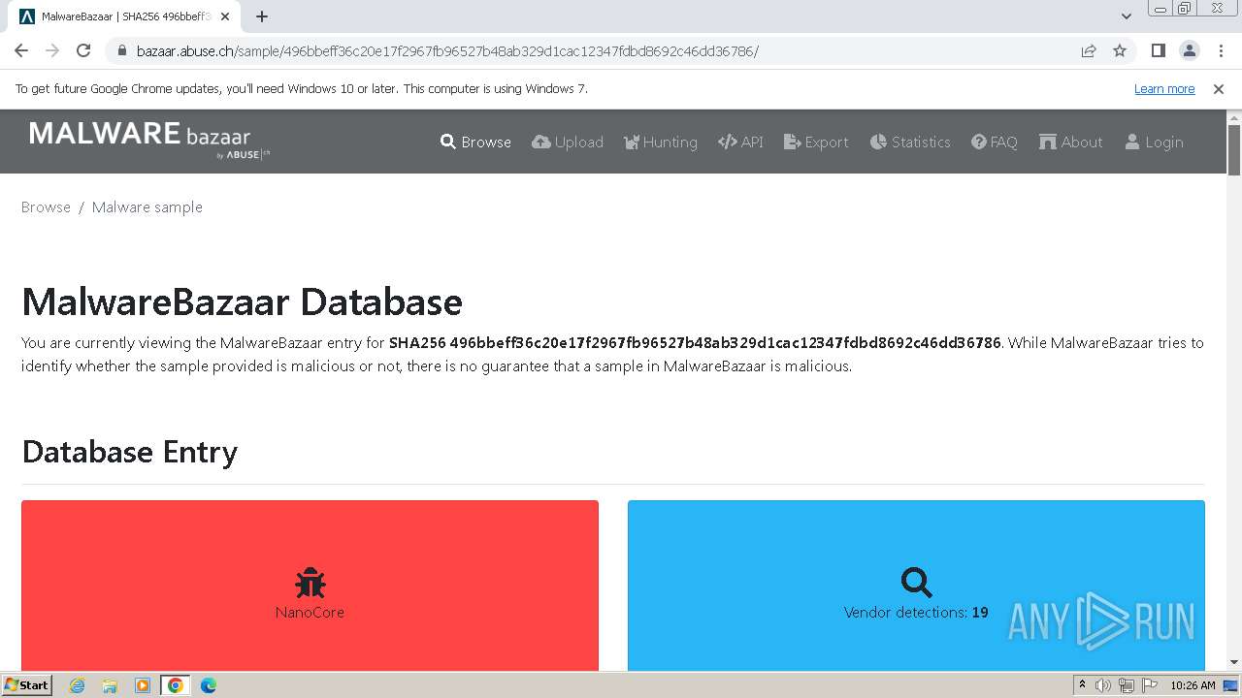Share this page icon in address bar
This screenshot has height=698, width=1242.
coord(1089,50)
